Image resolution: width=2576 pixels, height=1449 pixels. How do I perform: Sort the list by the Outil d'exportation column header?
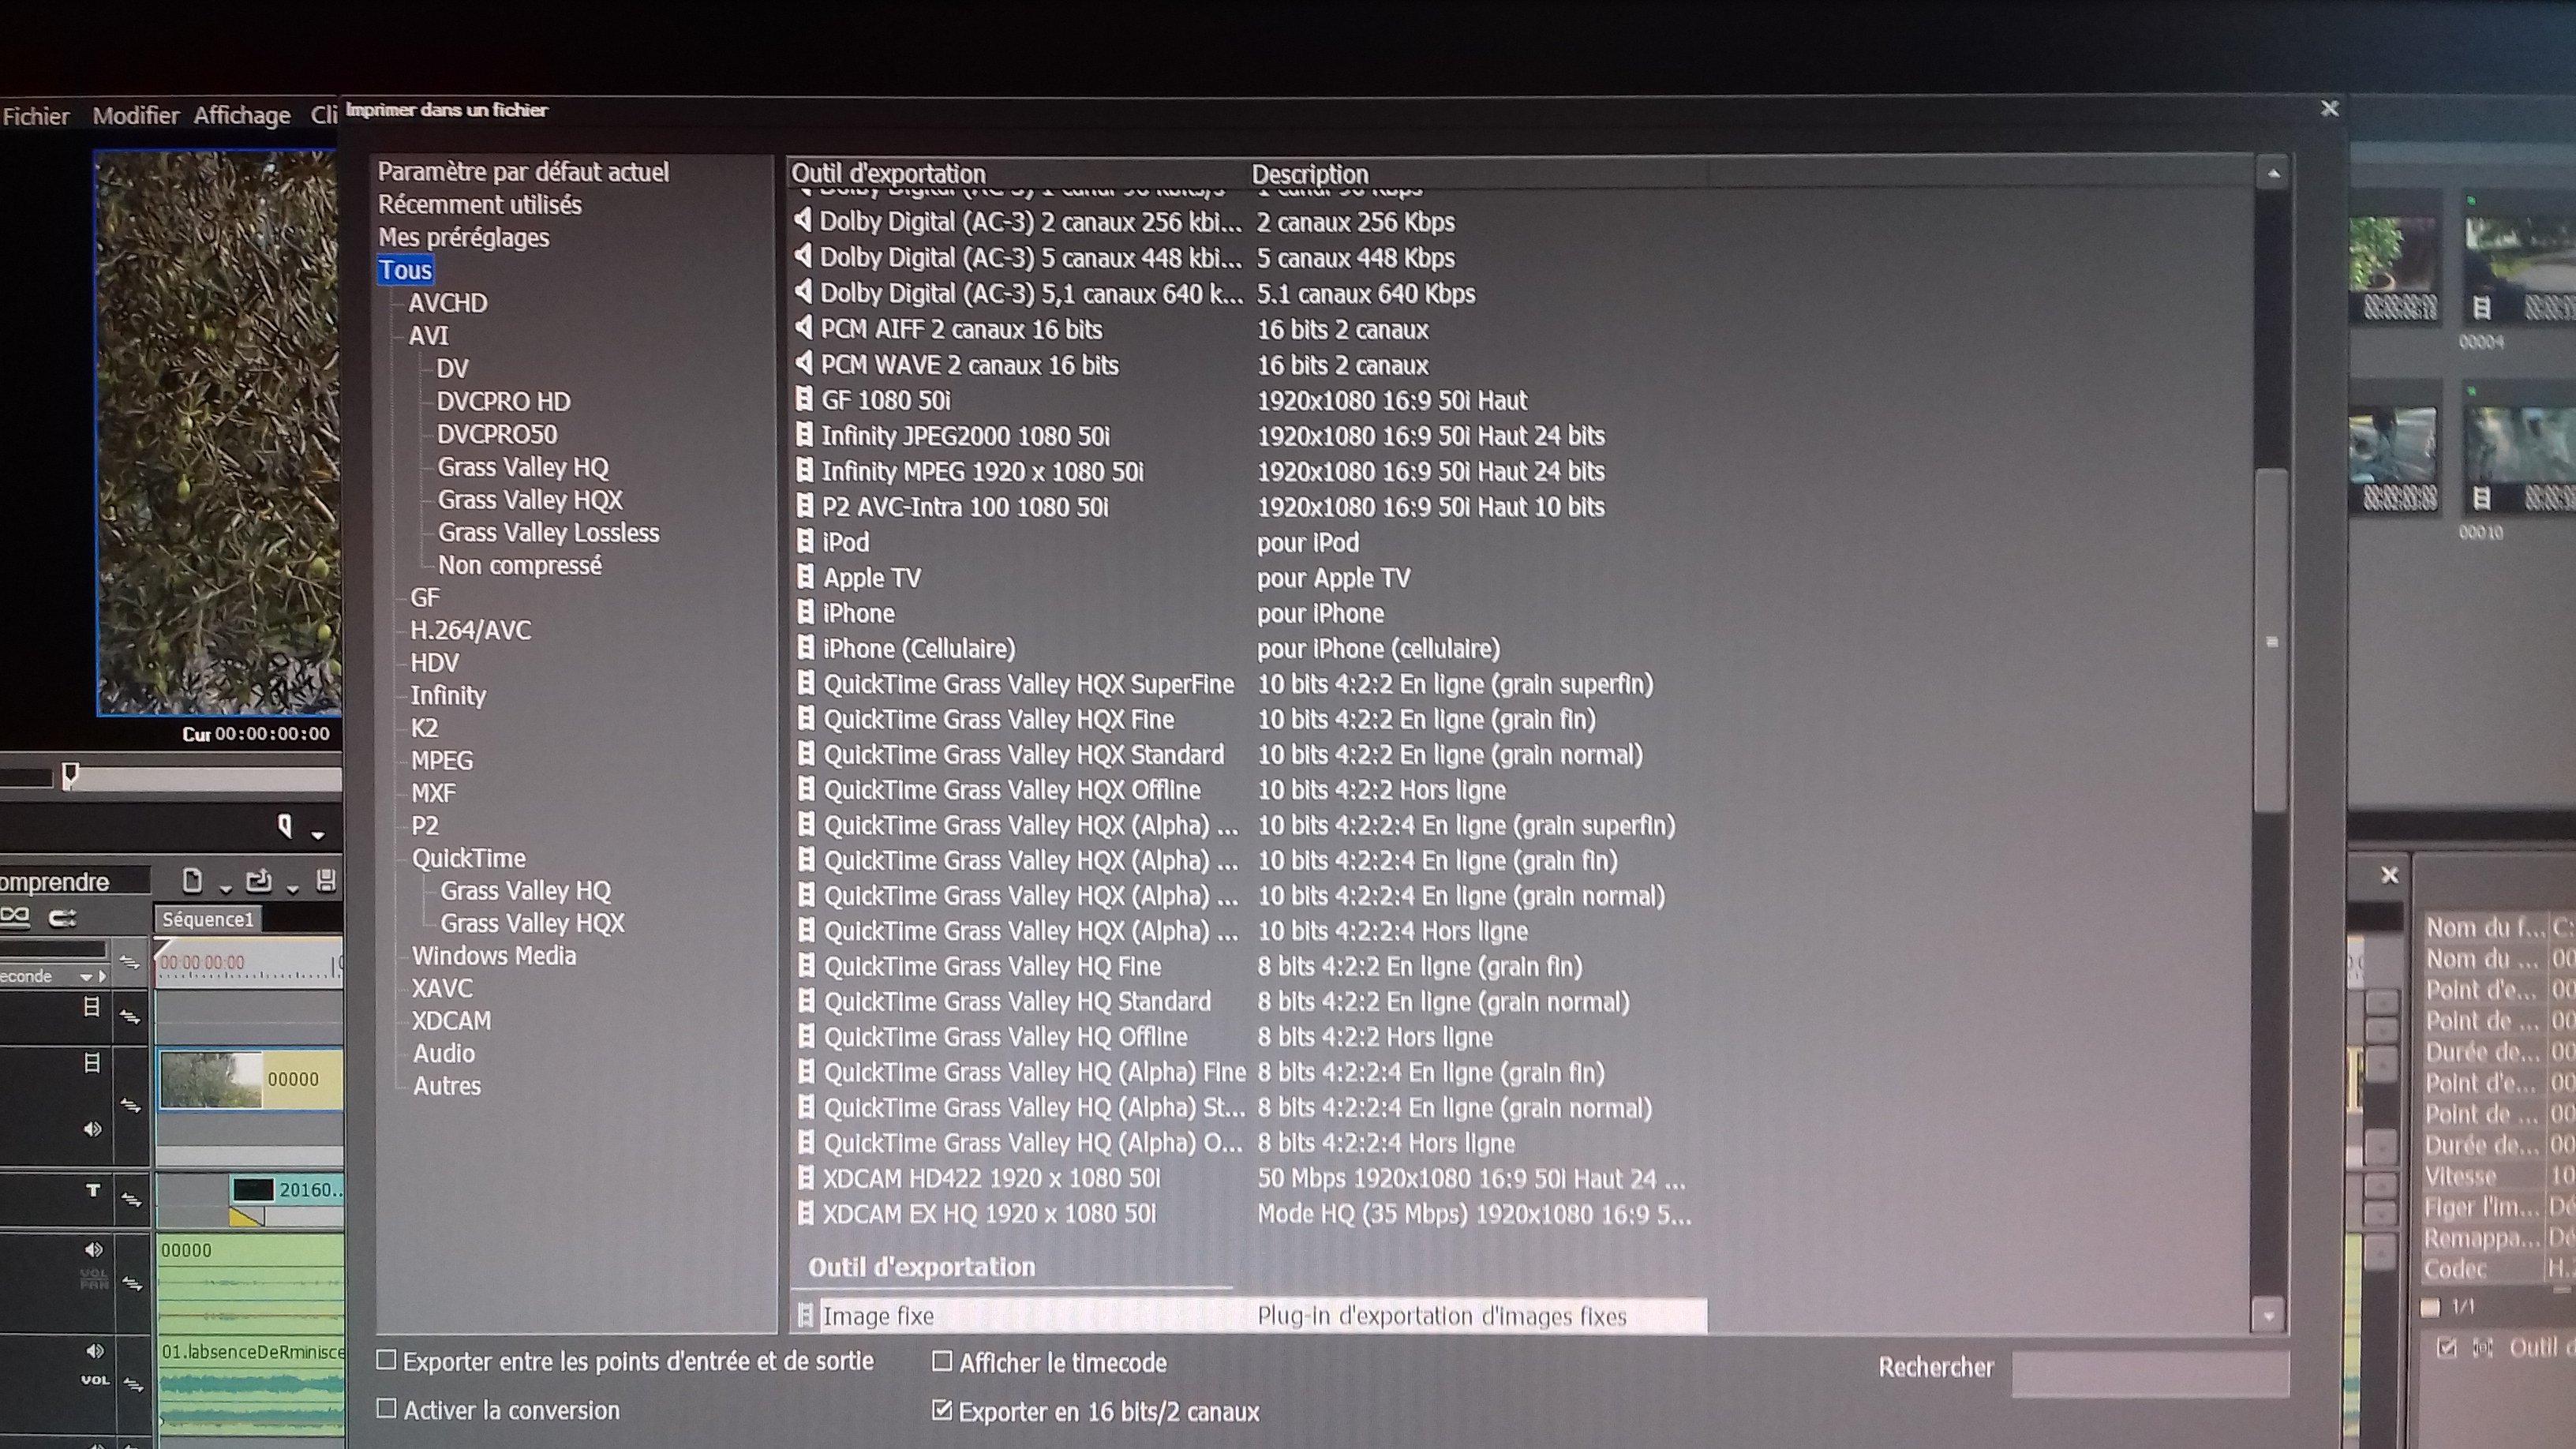1018,173
